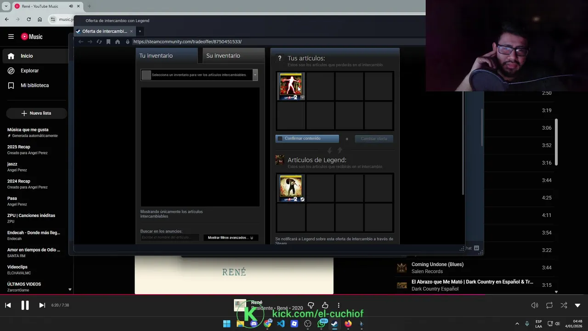The image size is (588, 331).
Task: Like the song René
Action: pyautogui.click(x=325, y=305)
